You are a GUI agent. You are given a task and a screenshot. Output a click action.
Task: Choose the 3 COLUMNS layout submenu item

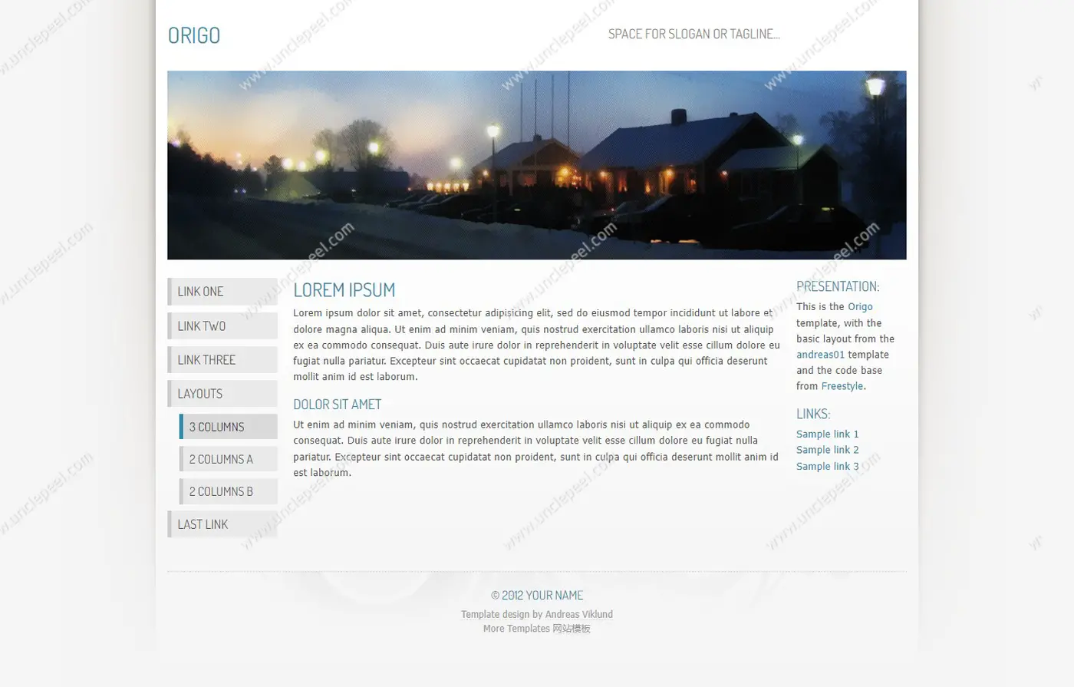(x=229, y=427)
